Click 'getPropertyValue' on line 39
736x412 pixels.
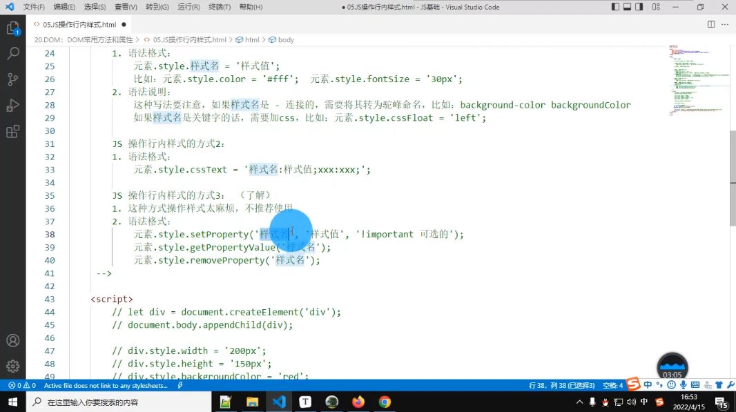click(233, 247)
